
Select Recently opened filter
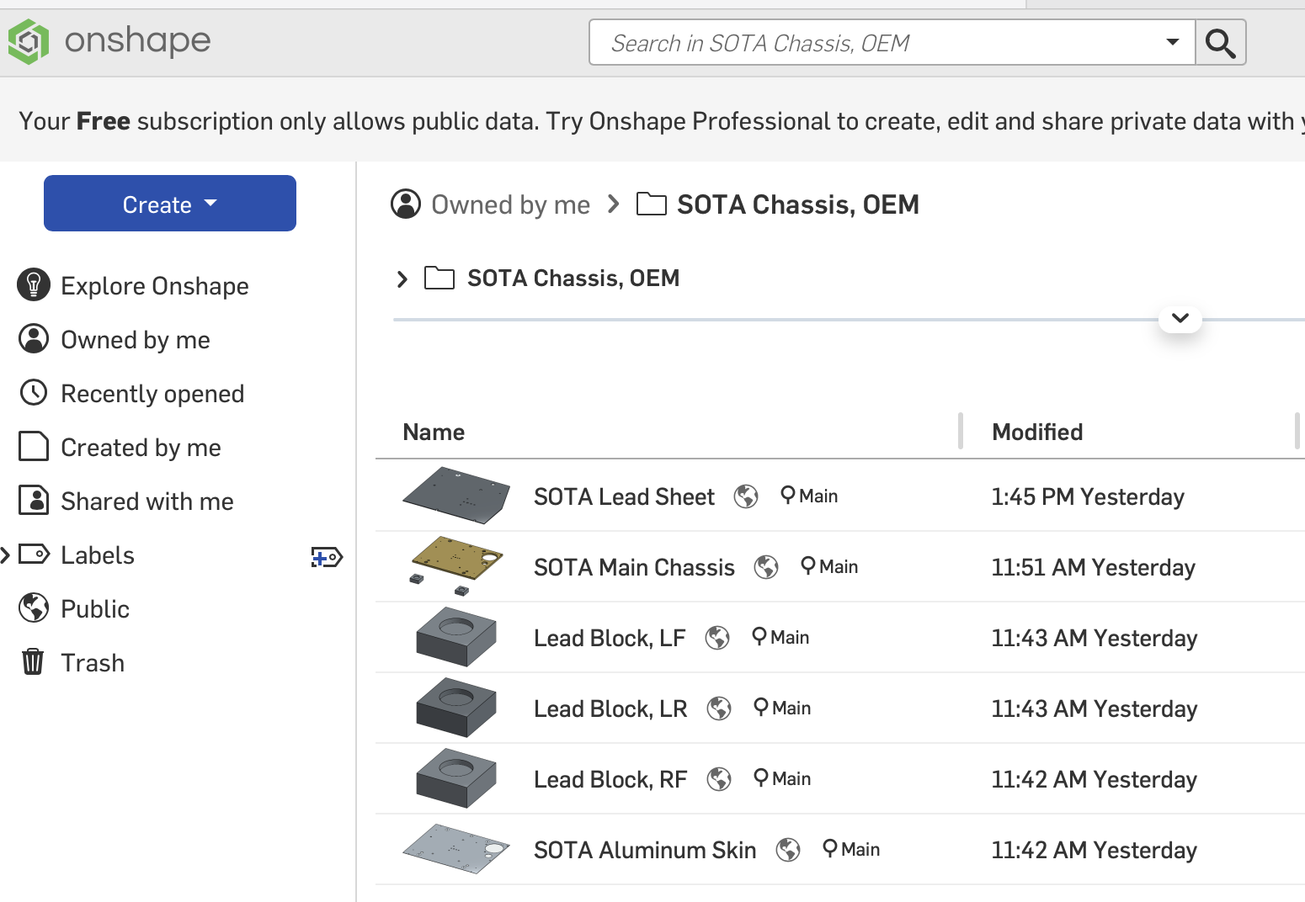coord(152,394)
